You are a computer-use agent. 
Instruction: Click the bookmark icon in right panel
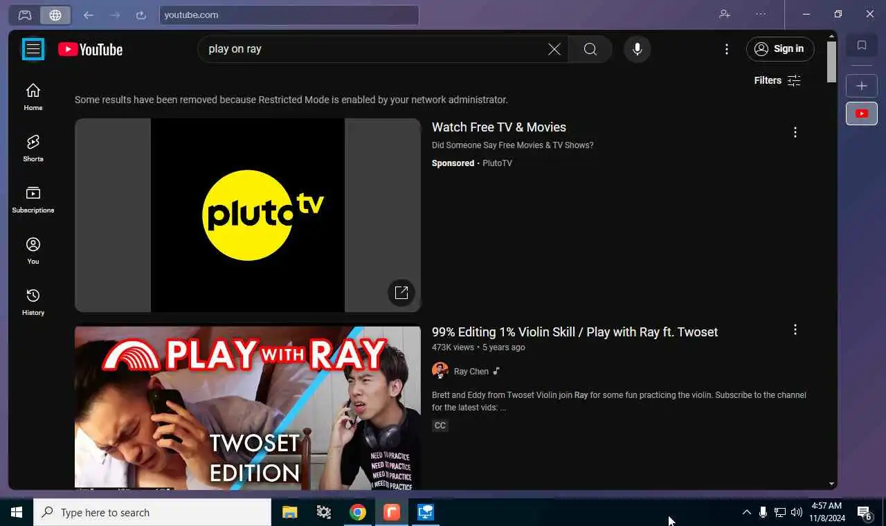862,46
